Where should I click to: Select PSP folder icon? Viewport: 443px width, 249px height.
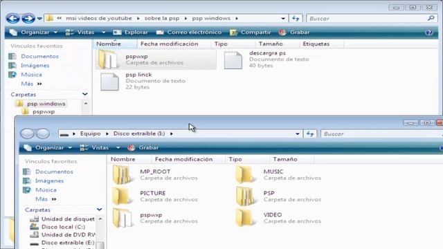[245, 196]
